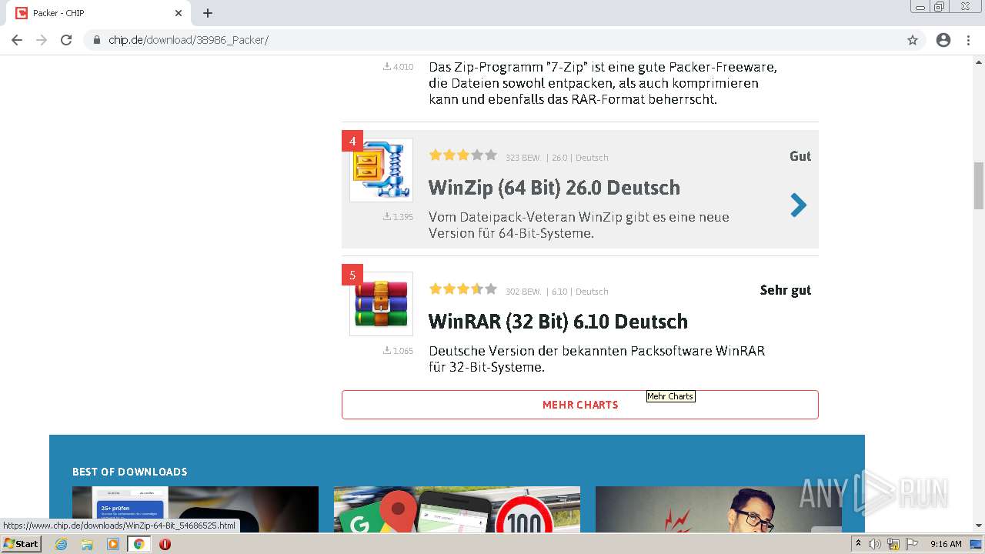Open a new tab with plus button
This screenshot has height=554, width=985.
(208, 13)
